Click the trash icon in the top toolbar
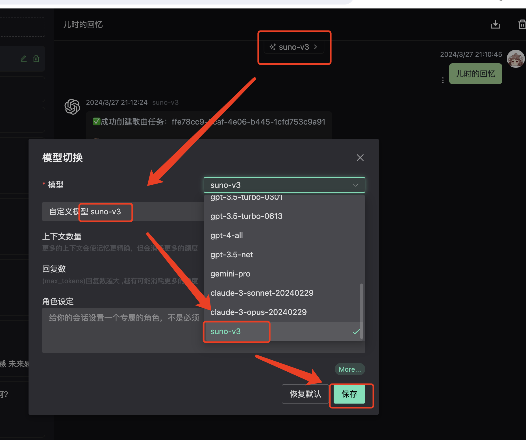Image resolution: width=526 pixels, height=440 pixels. 521,24
